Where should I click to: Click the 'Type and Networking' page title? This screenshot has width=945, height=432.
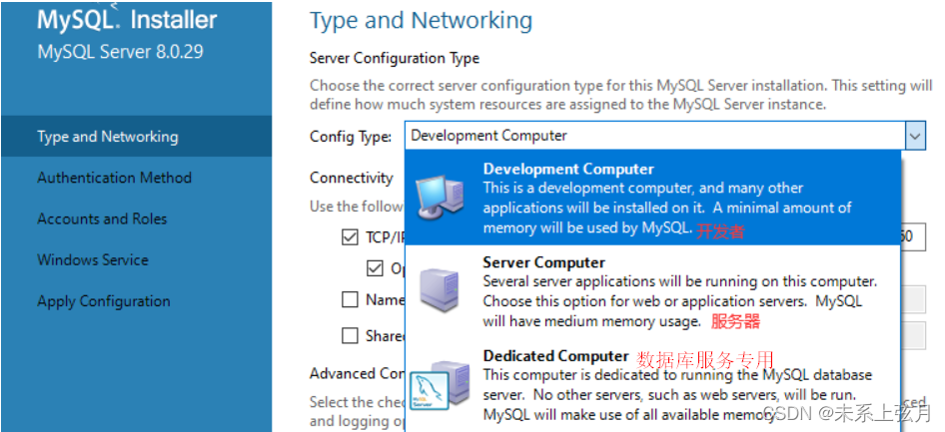pyautogui.click(x=422, y=21)
